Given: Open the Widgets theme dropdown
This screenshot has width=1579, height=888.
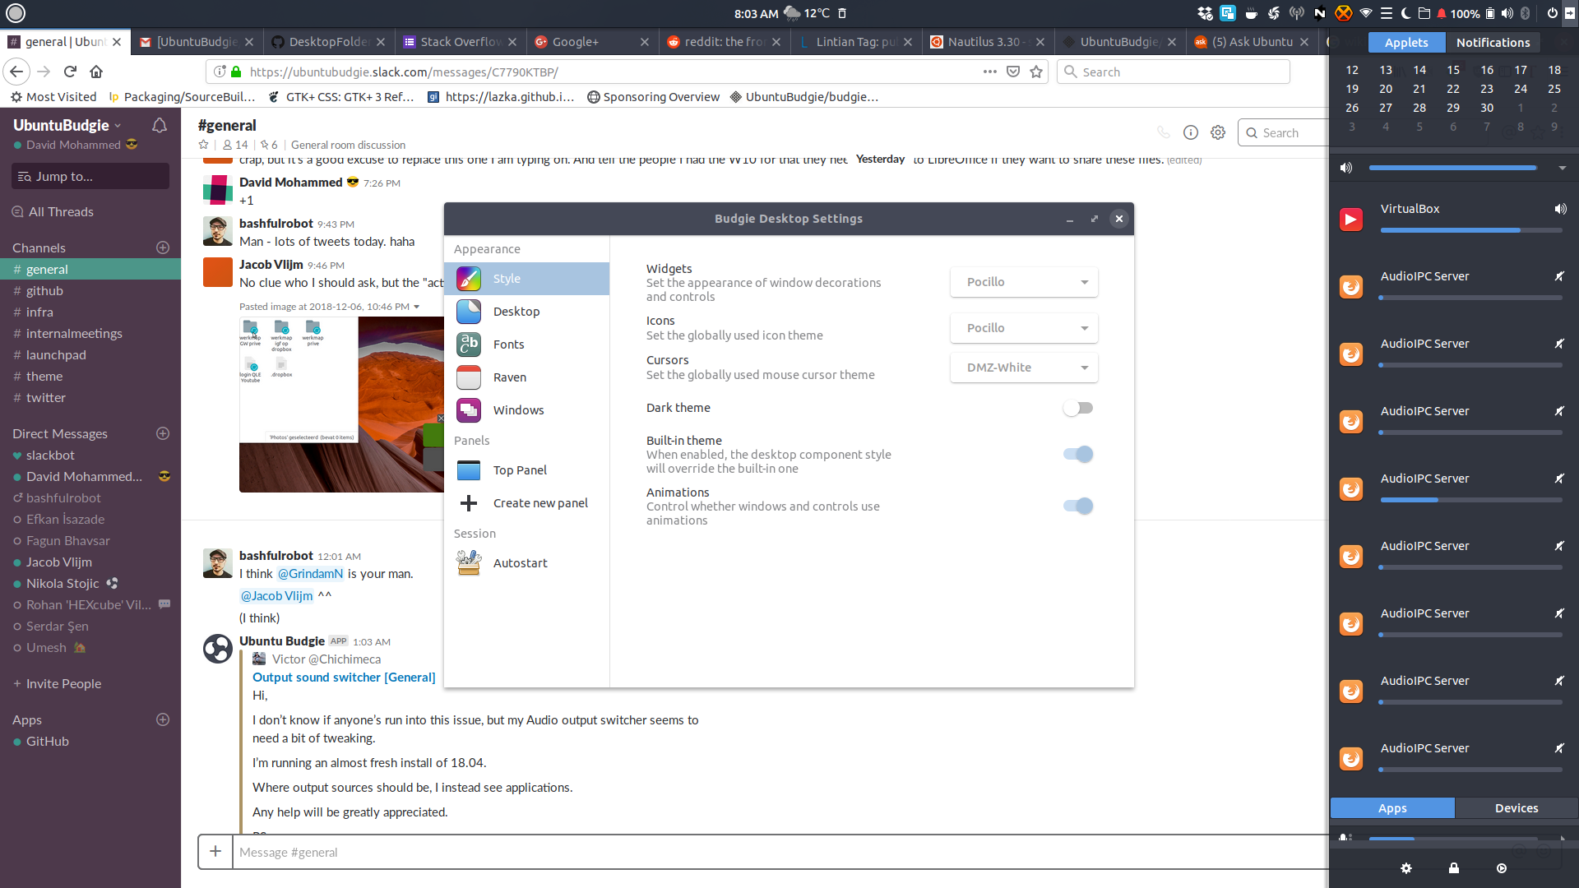Looking at the screenshot, I should click(1024, 282).
